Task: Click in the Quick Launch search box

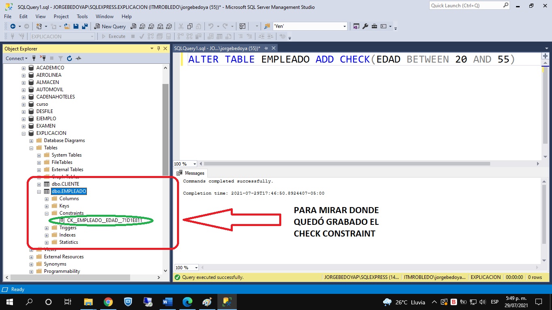Action: [469, 6]
